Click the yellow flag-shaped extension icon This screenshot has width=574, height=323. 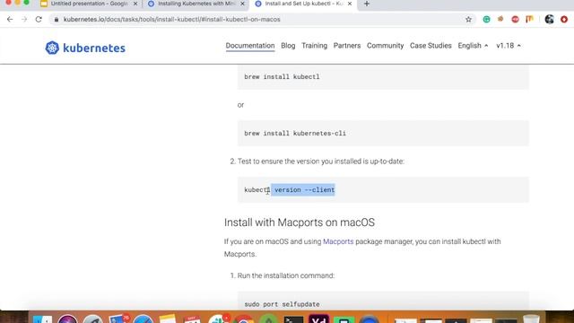click(529, 20)
